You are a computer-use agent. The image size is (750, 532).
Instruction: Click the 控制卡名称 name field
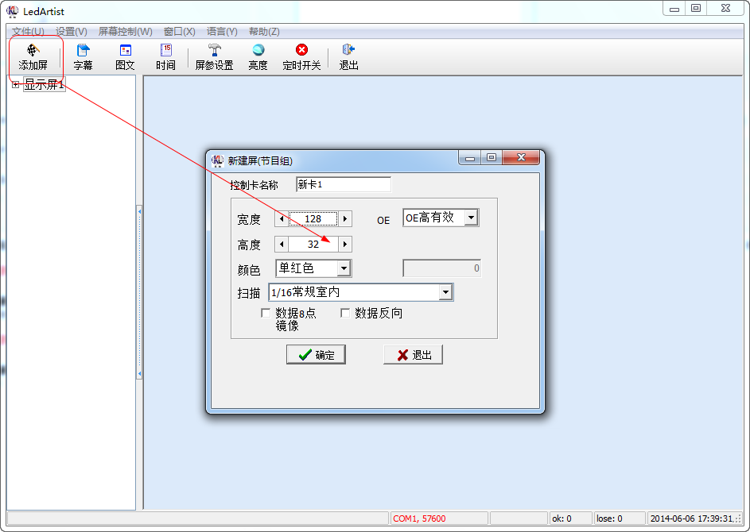pyautogui.click(x=344, y=184)
